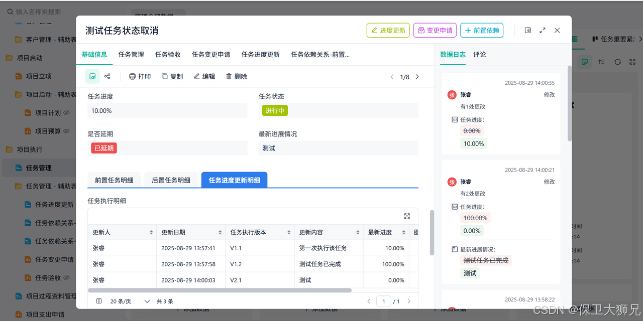Click the form view icon in toolbar
The width and height of the screenshot is (643, 321).
(92, 76)
